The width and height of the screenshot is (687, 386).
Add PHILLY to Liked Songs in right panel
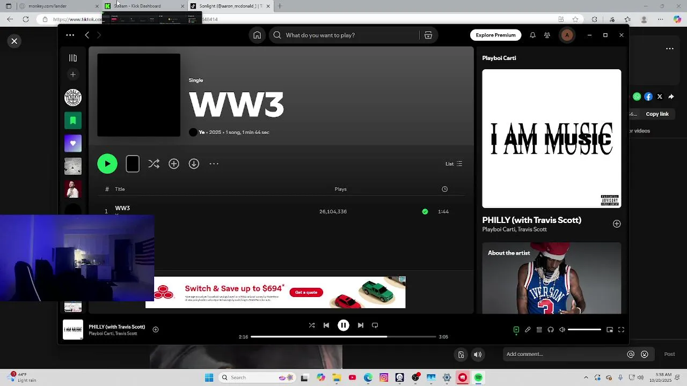point(617,224)
